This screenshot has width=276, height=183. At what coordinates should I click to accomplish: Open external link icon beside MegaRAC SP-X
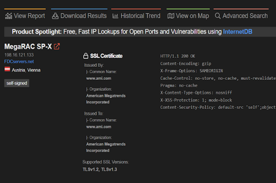click(x=57, y=46)
